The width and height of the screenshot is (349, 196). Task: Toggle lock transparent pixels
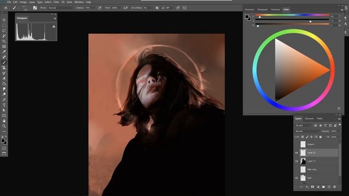click(x=303, y=137)
